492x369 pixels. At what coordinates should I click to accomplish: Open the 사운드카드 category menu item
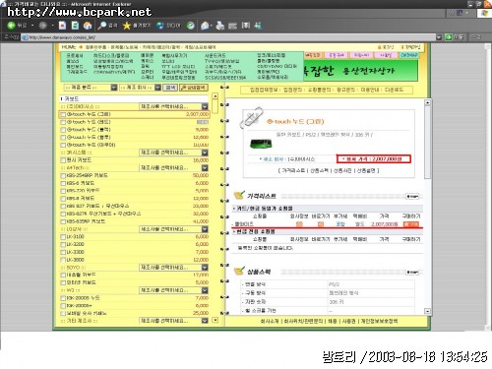click(x=215, y=56)
